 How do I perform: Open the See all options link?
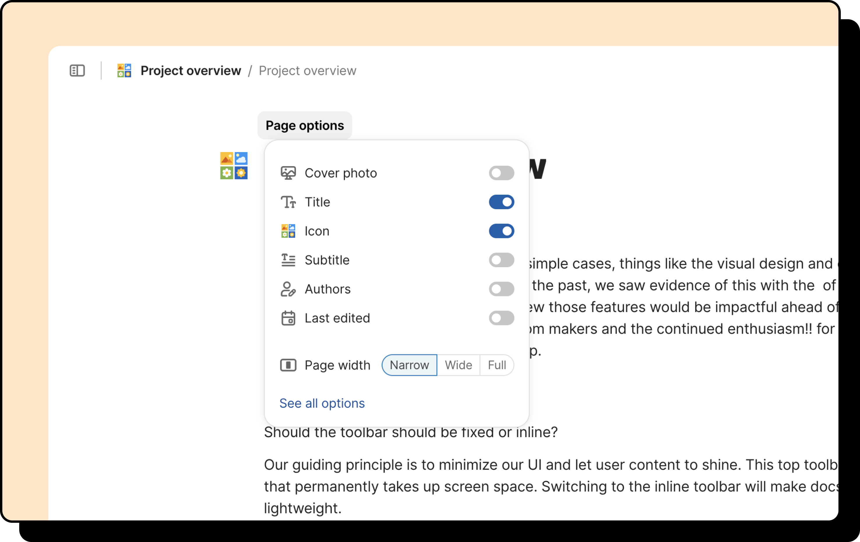322,403
